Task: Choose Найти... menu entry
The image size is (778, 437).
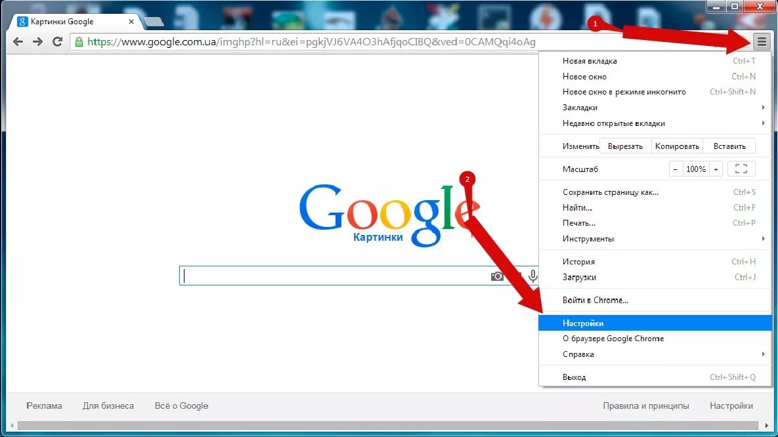Action: [655, 207]
